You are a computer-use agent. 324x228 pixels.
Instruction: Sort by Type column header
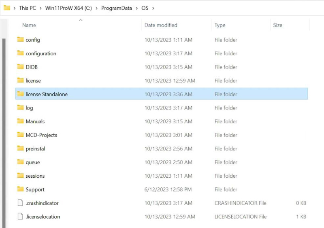coord(220,25)
